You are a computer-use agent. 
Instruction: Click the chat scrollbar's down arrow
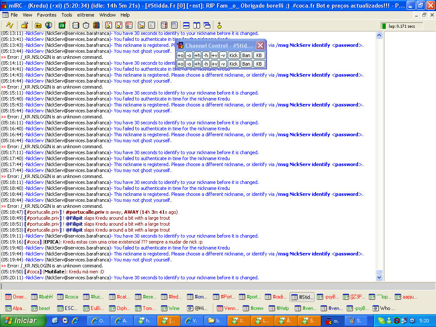coord(379,277)
